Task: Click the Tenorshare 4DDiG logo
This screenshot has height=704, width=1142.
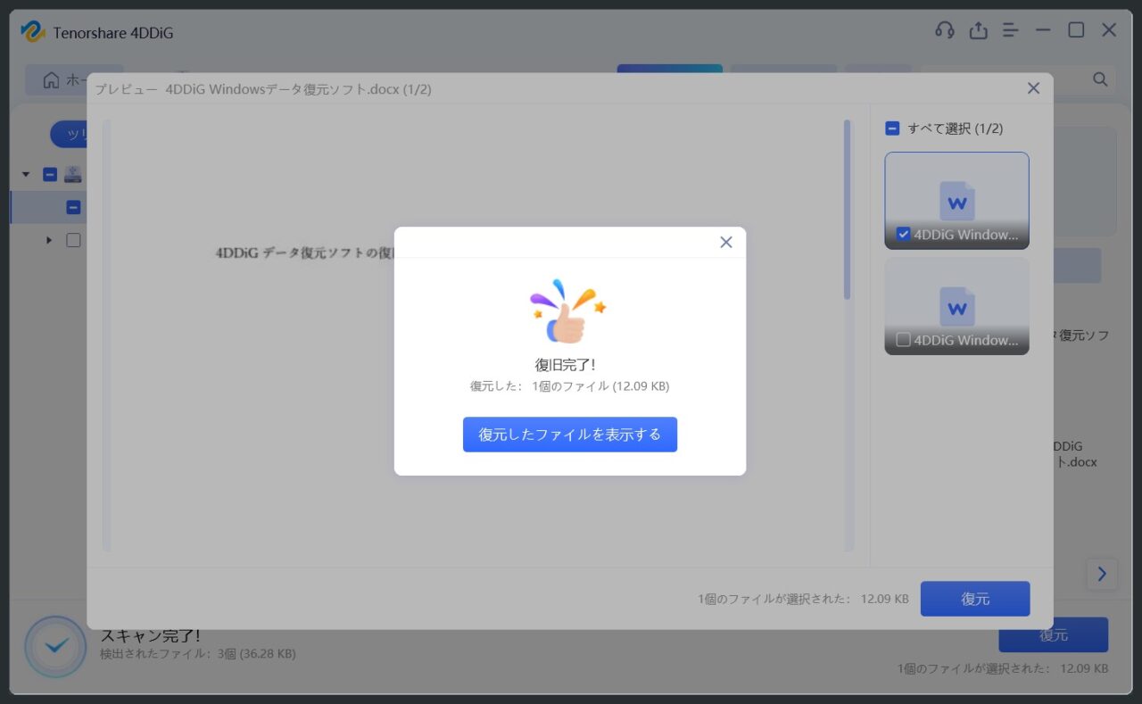Action: 33,32
